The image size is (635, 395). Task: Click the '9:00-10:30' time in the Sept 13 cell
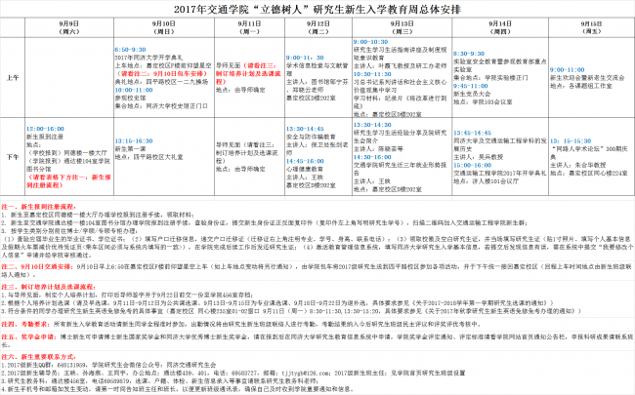coord(370,42)
